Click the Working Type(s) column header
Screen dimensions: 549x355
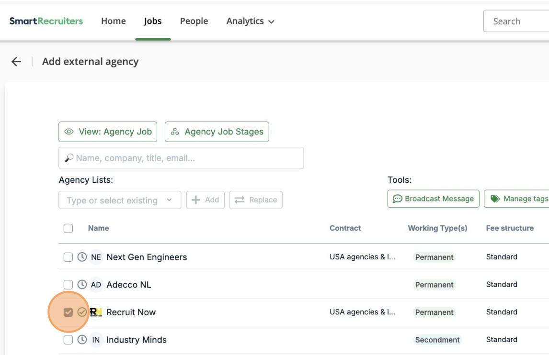pyautogui.click(x=437, y=228)
